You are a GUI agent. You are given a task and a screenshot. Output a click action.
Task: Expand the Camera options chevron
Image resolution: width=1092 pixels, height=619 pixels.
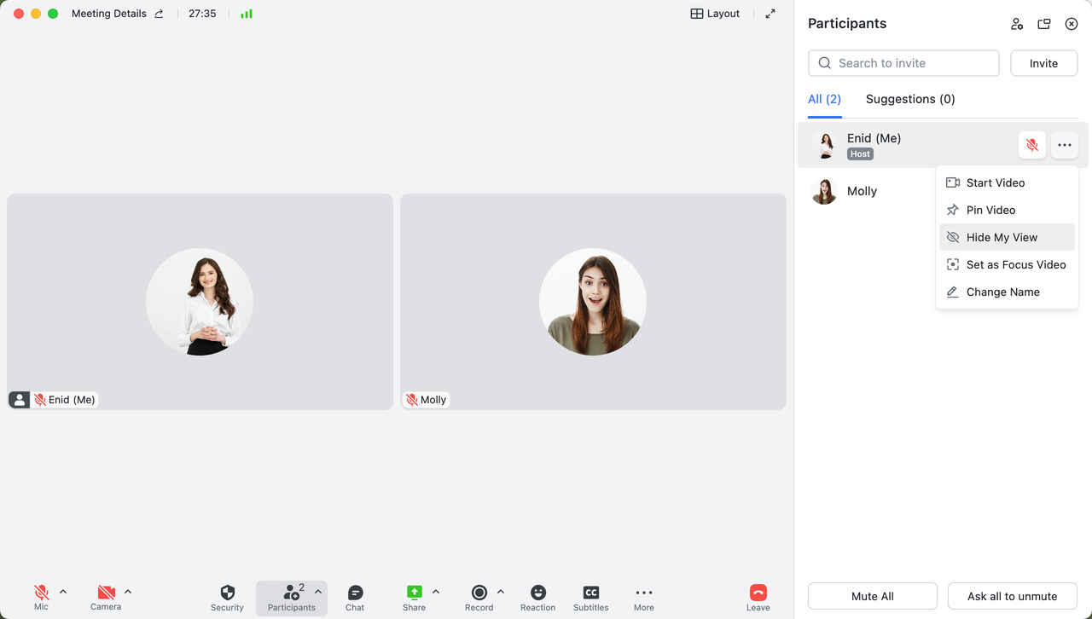point(128,592)
